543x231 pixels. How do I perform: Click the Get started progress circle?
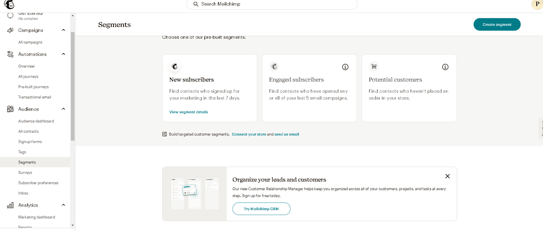10,15
